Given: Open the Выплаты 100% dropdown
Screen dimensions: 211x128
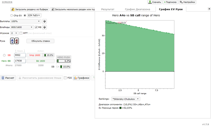Looking at the screenshot, I should click(x=26, y=21).
